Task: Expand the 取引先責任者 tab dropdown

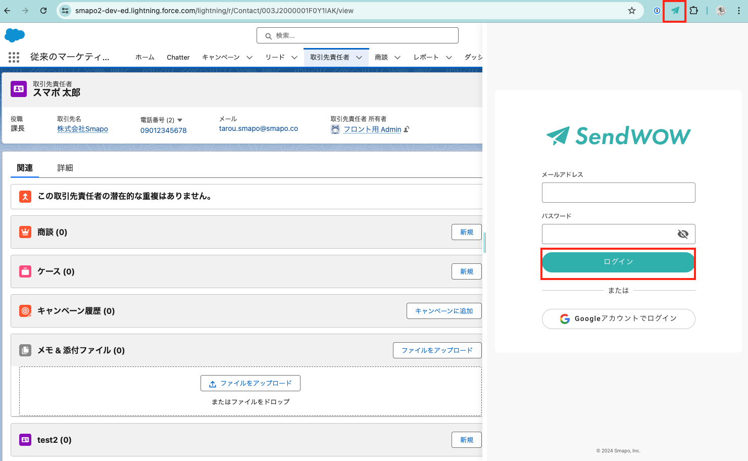Action: [x=359, y=58]
